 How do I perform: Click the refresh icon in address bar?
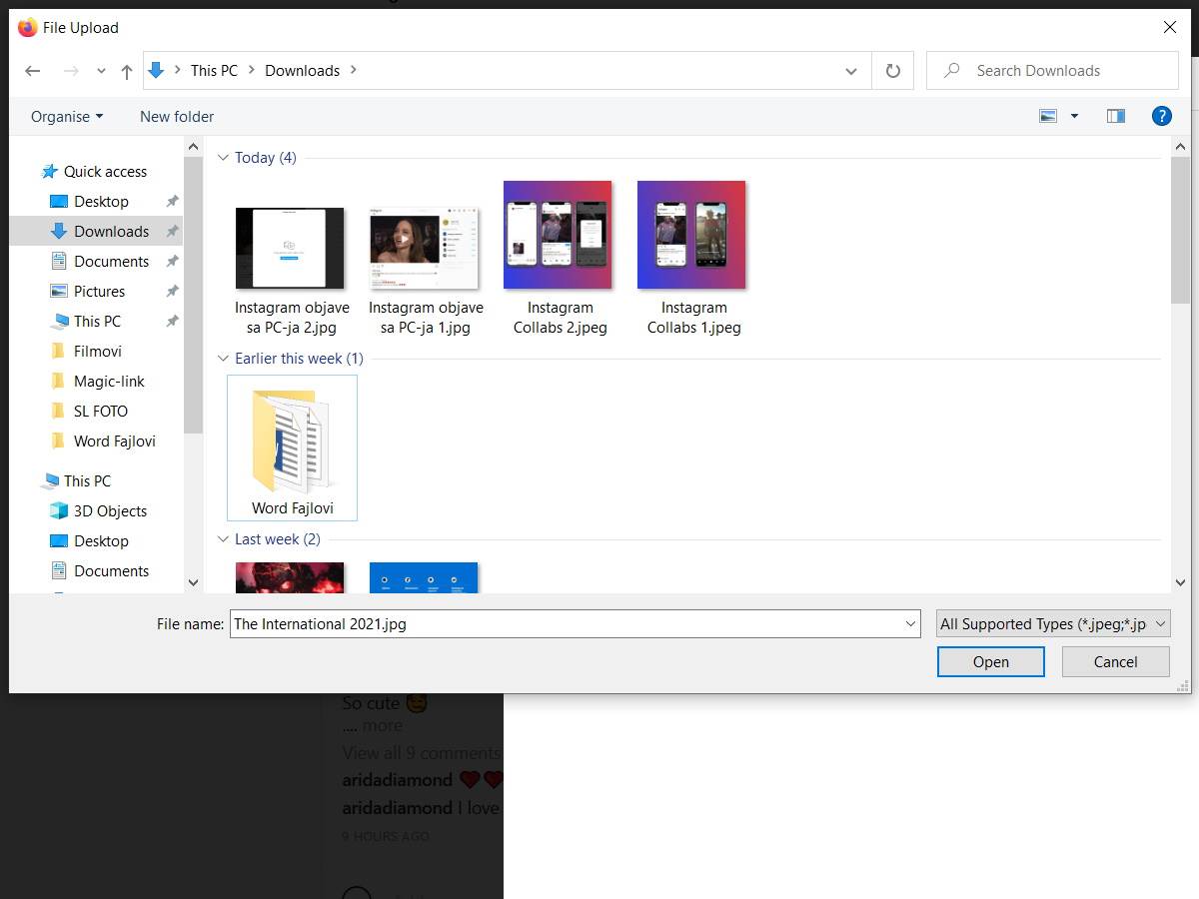tap(892, 70)
